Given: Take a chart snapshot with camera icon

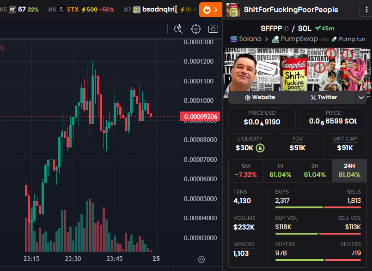Looking at the screenshot, I should (x=213, y=29).
